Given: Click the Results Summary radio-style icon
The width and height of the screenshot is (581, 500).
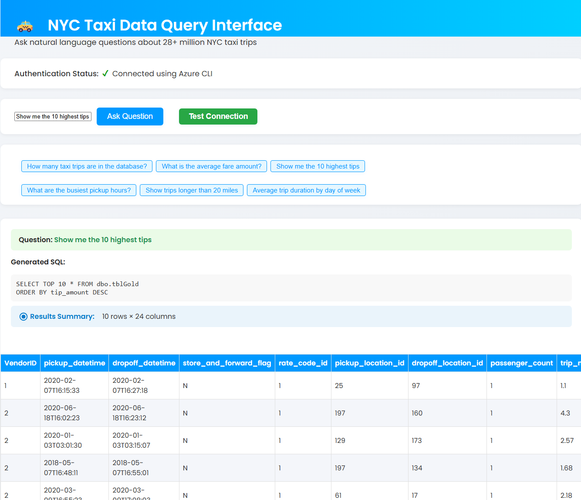Looking at the screenshot, I should [x=24, y=317].
